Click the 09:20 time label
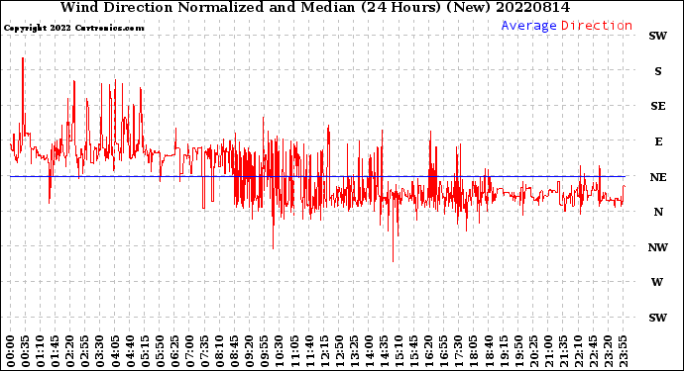 point(250,351)
